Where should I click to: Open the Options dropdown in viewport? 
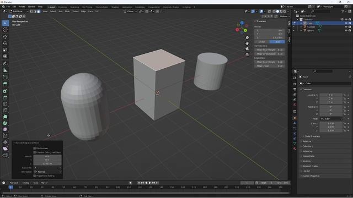coord(285,16)
